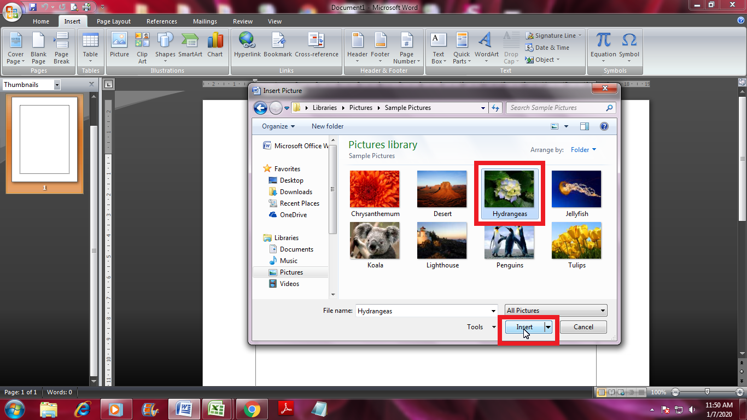
Task: Open the Tools dropdown in the dialog
Action: tap(481, 327)
